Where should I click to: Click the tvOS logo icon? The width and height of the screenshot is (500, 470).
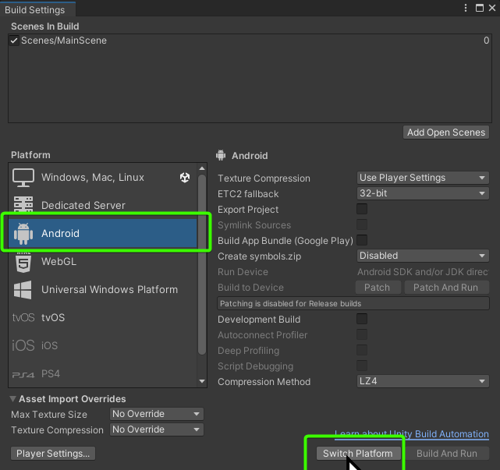tap(23, 318)
